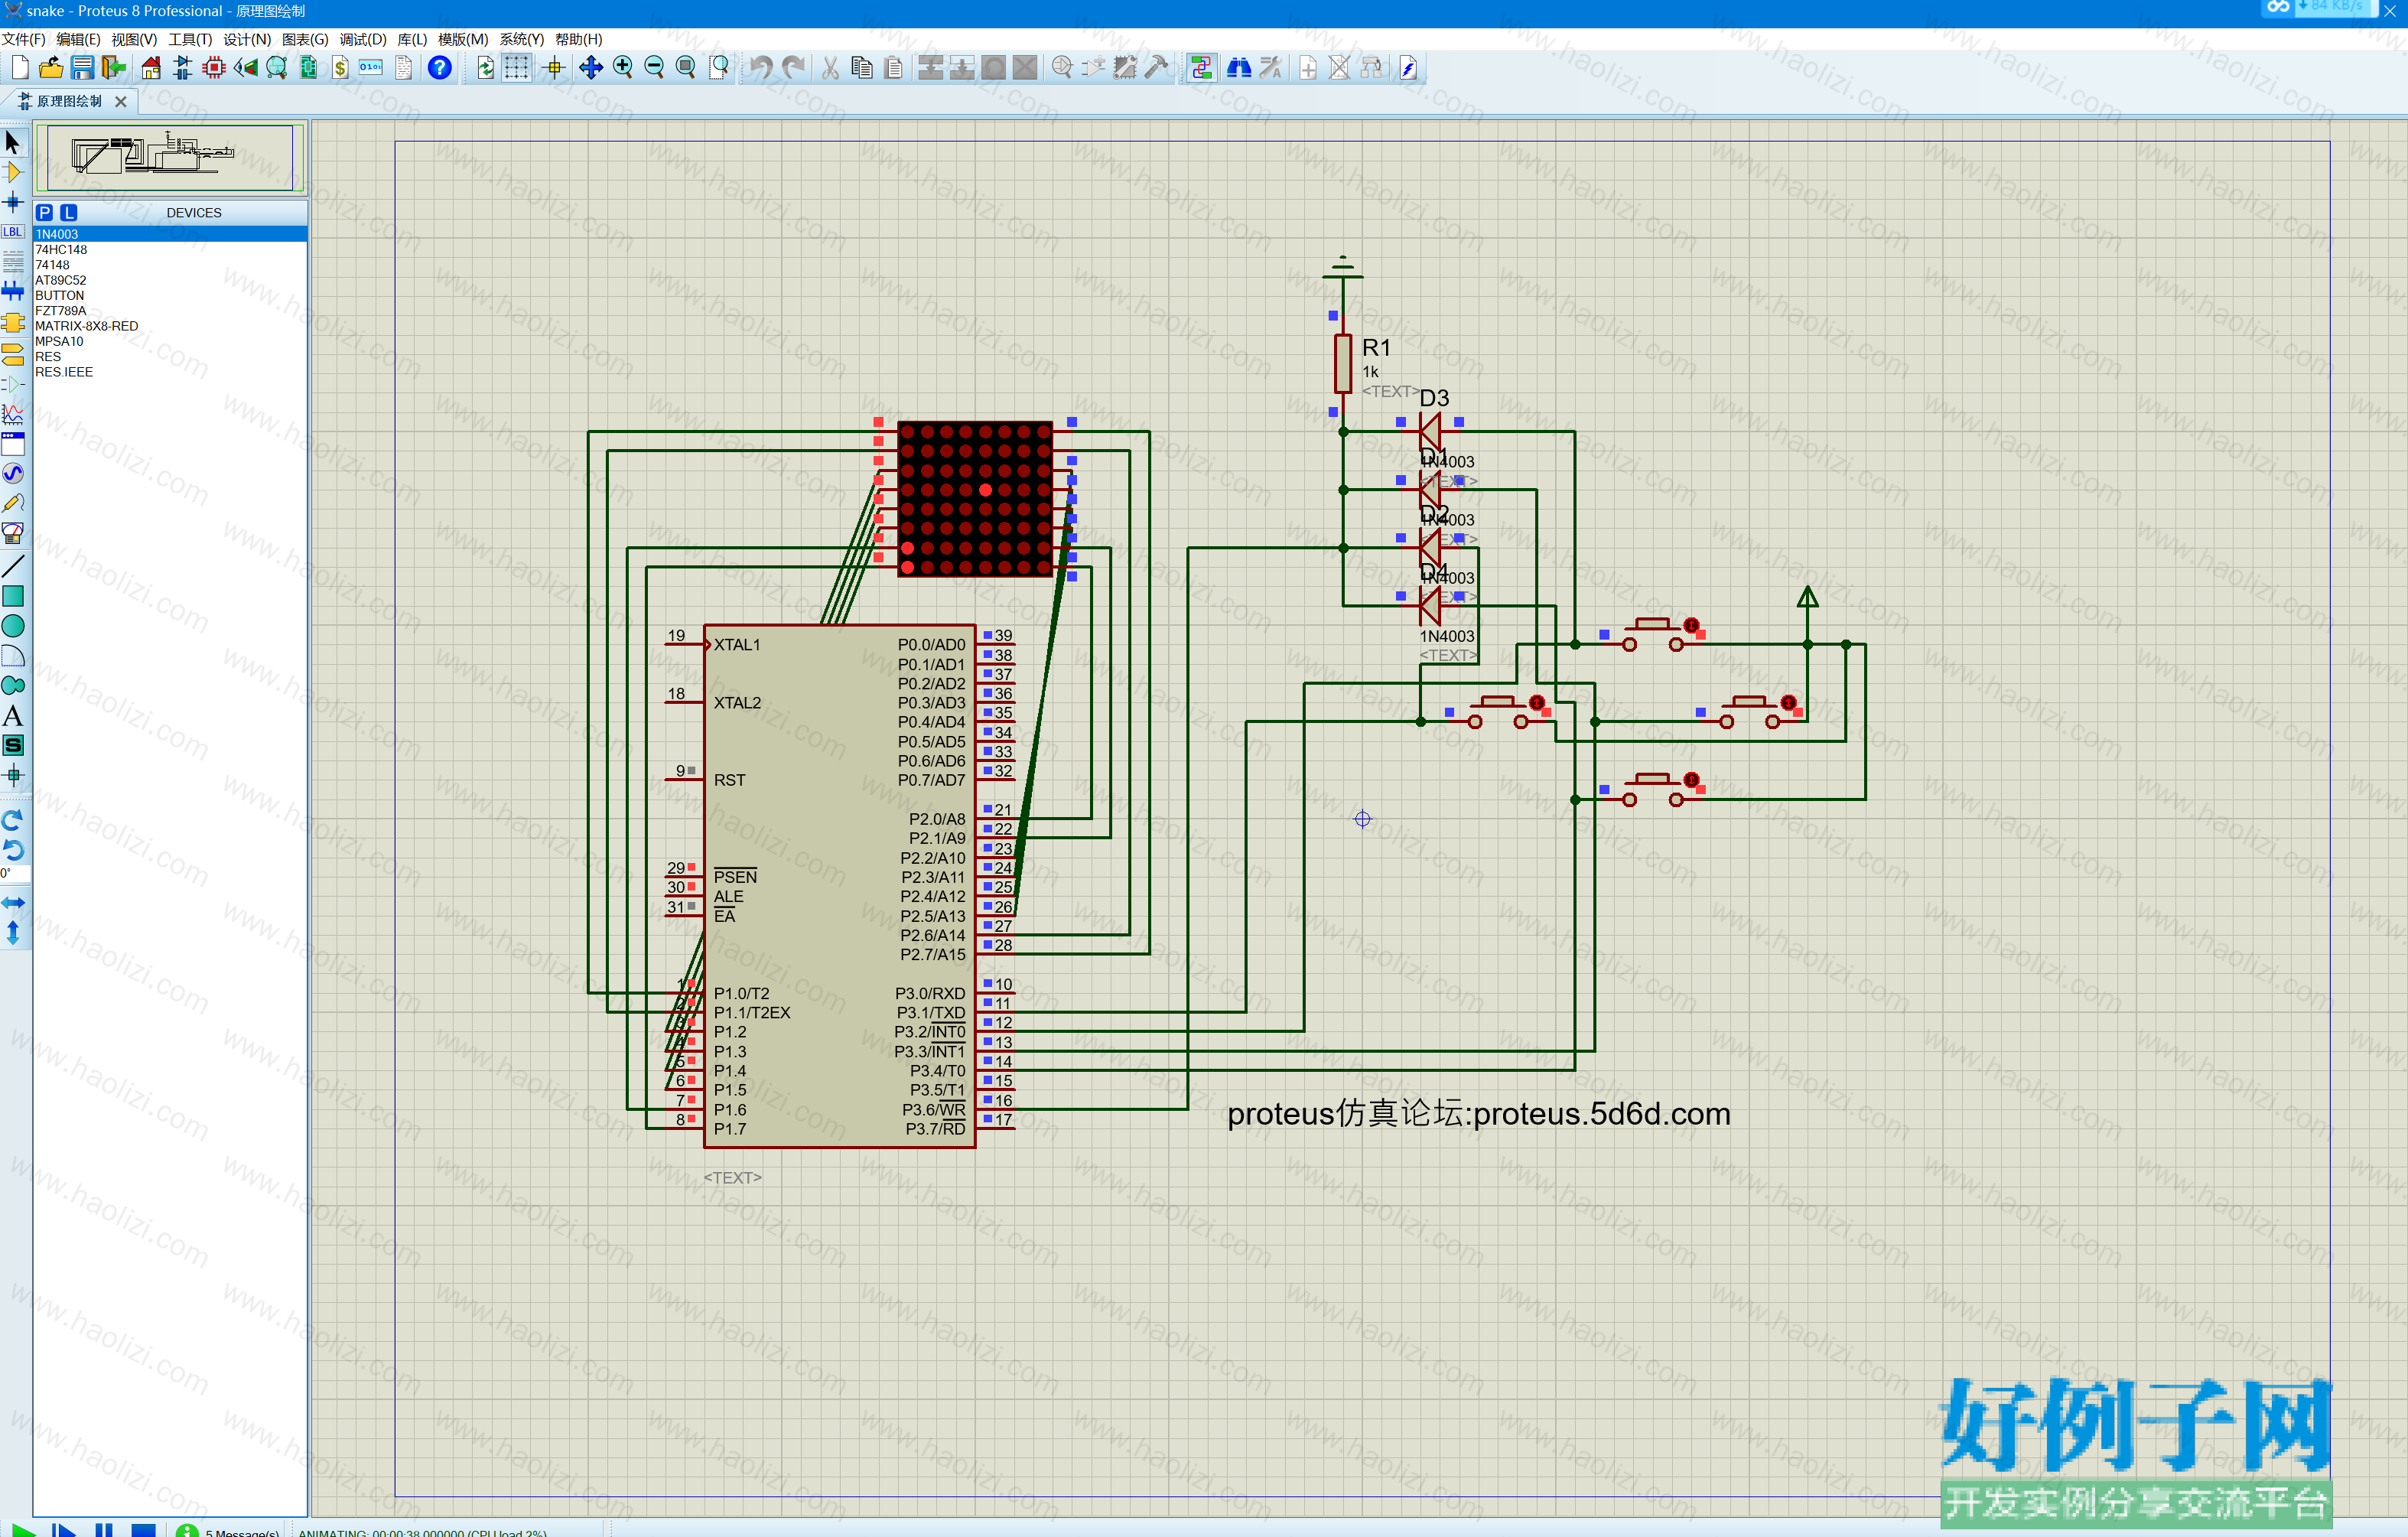Image resolution: width=2408 pixels, height=1537 pixels.
Task: Open the 调试(D) debug menu
Action: click(x=362, y=39)
